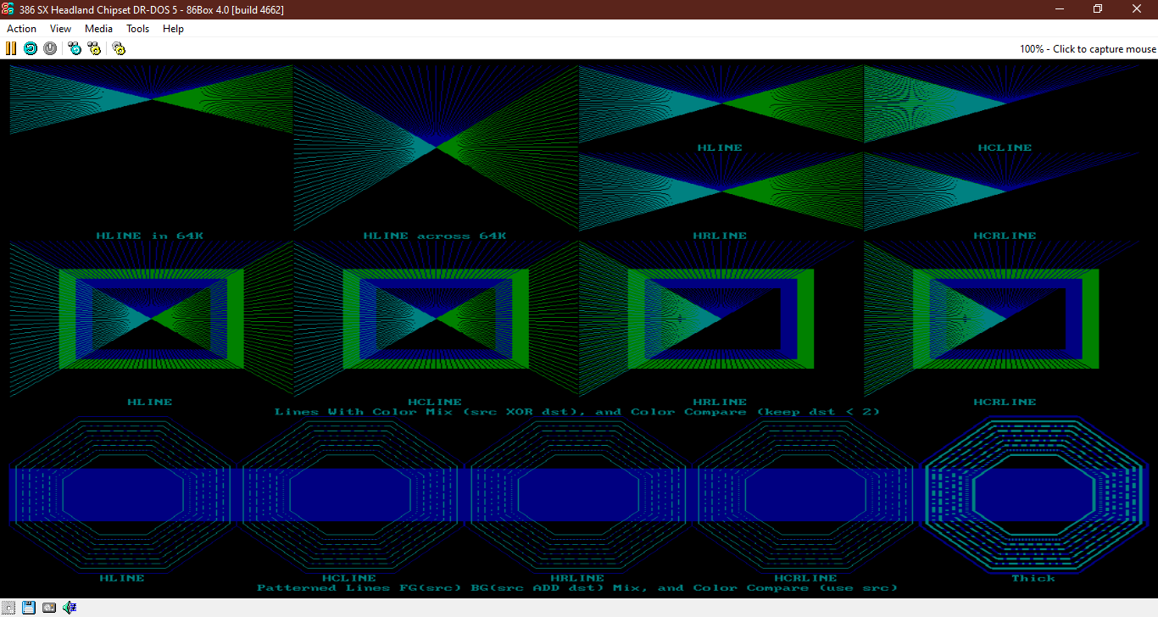Click the cassette icon in the status bar
1158x617 pixels.
(8, 607)
